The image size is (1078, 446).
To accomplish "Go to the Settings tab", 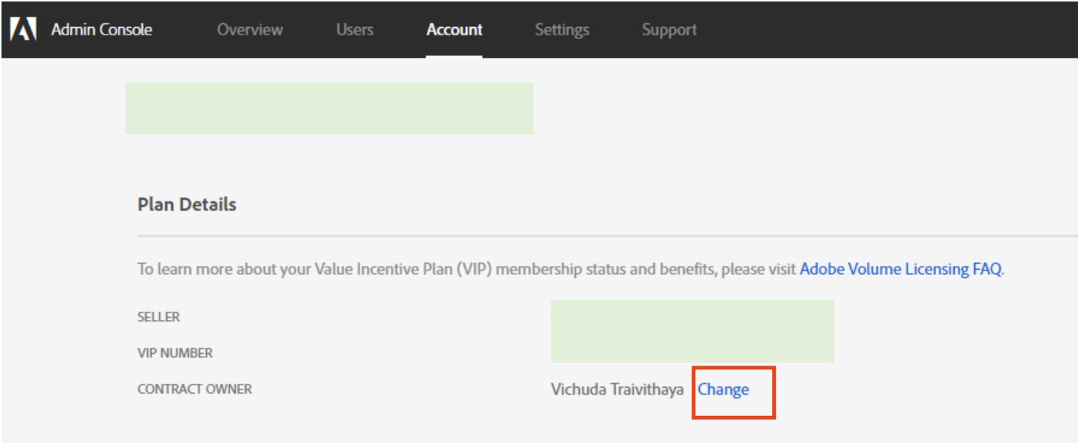I will [x=562, y=30].
